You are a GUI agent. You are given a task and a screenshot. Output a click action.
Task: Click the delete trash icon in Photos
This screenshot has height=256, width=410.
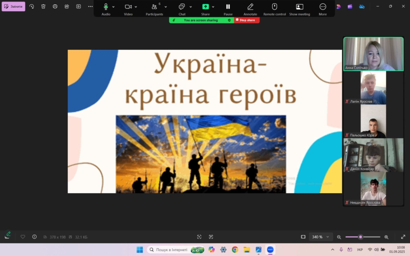[x=43, y=6]
